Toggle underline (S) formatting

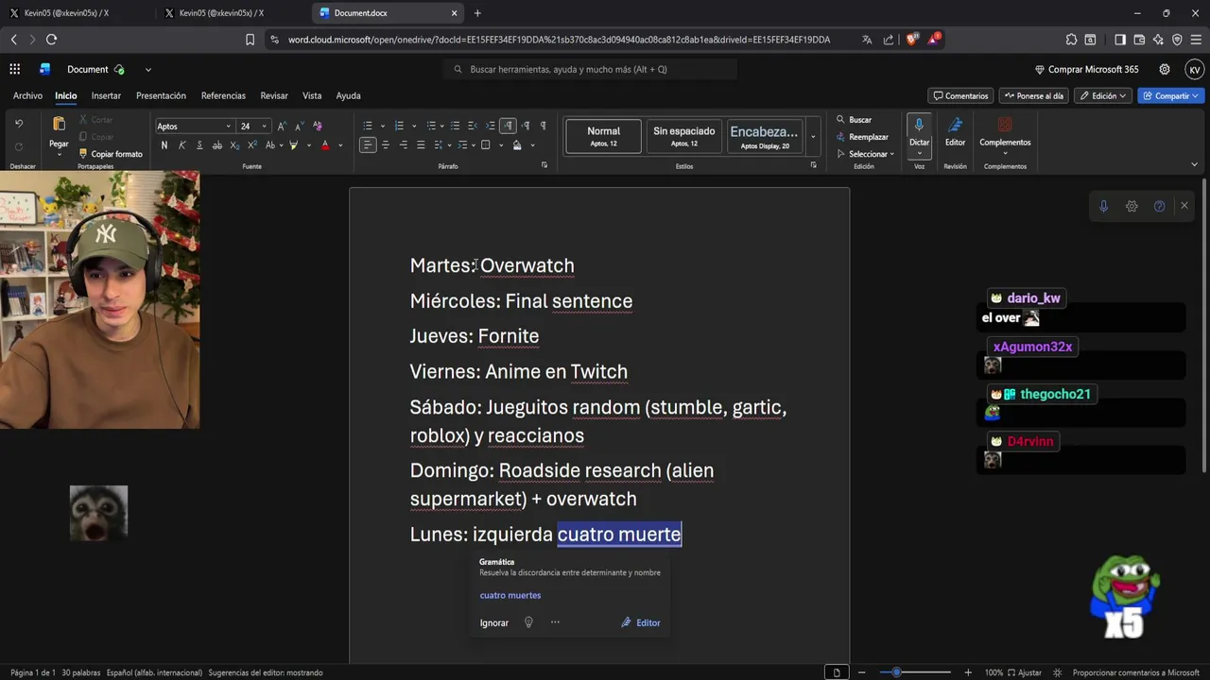pyautogui.click(x=199, y=145)
